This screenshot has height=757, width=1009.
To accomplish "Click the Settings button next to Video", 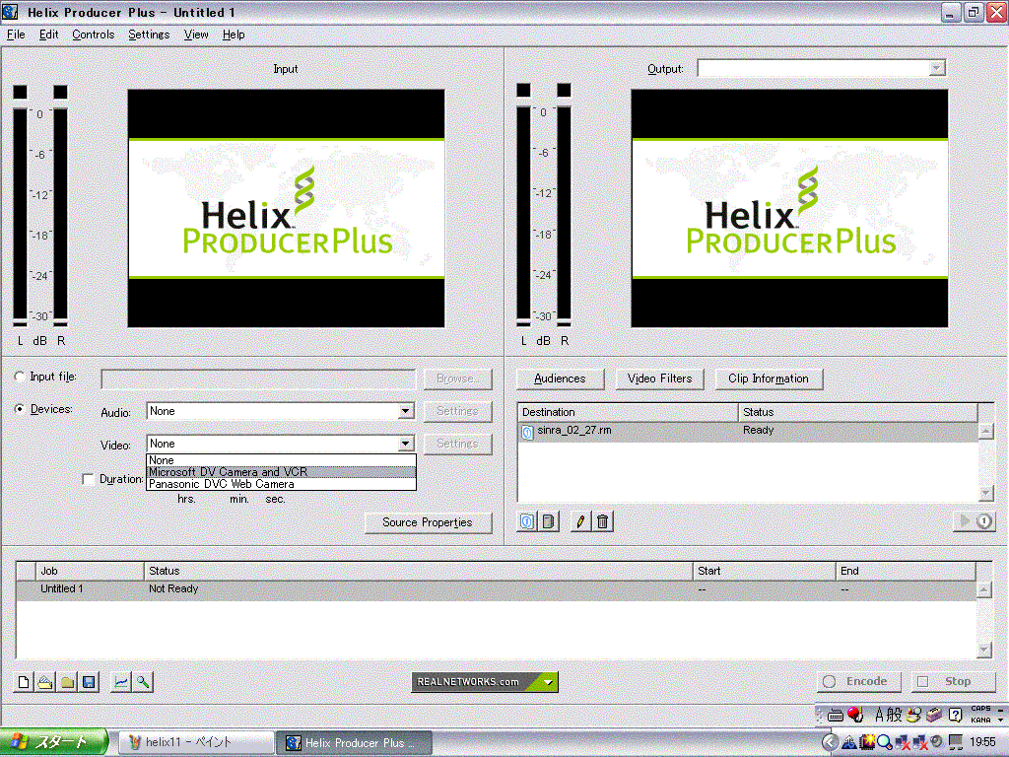I will point(457,444).
